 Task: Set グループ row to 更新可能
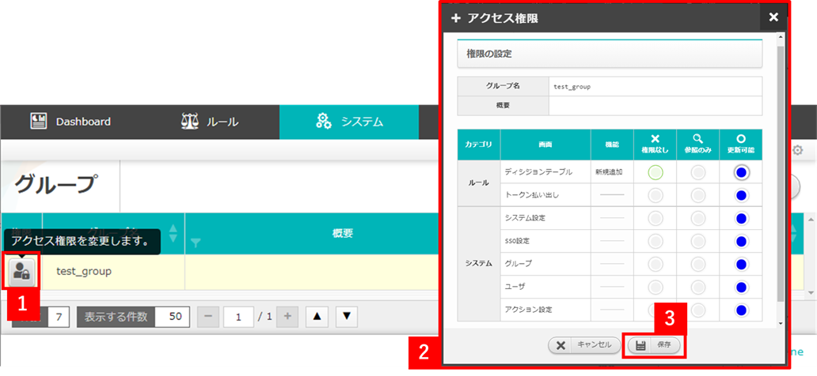click(x=742, y=264)
